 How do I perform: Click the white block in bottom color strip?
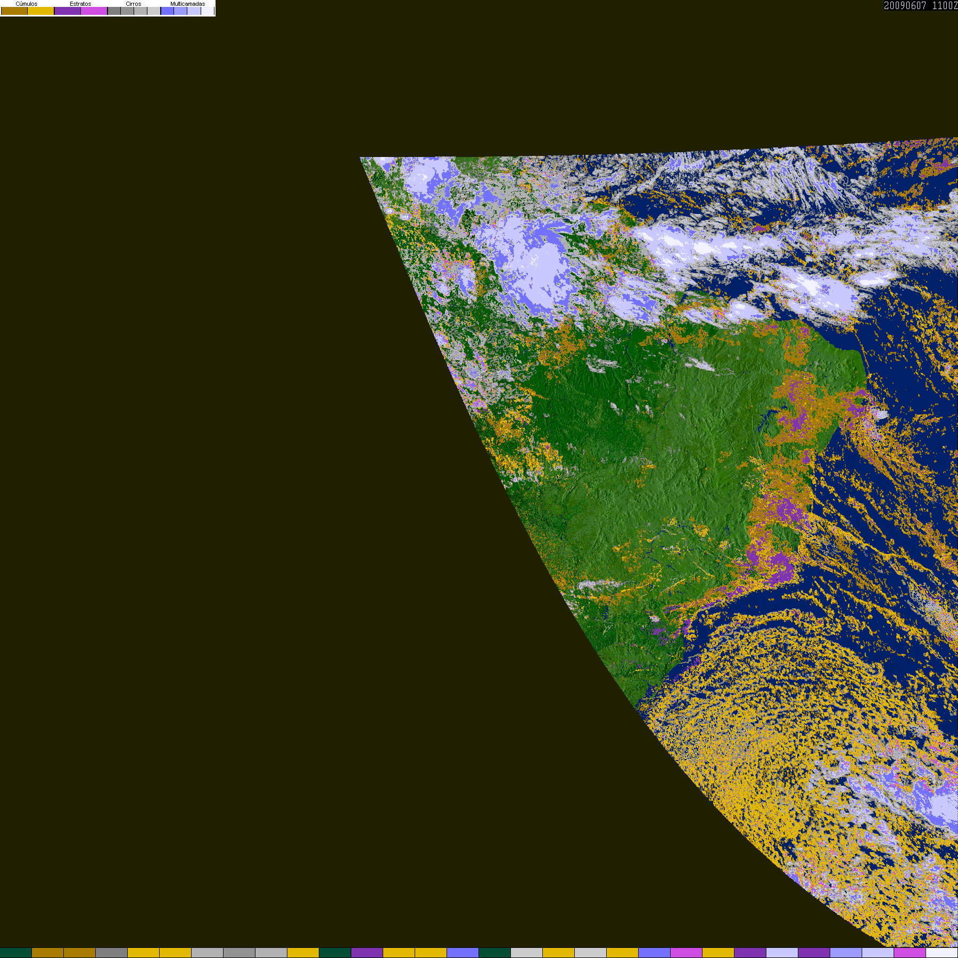point(942,953)
